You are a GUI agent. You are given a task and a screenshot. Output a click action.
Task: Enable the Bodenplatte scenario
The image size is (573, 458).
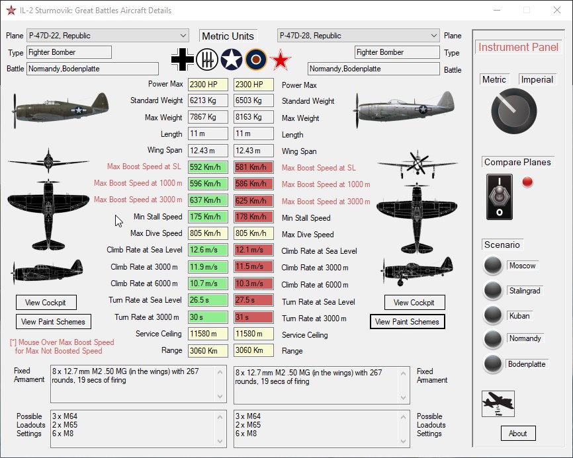[493, 364]
